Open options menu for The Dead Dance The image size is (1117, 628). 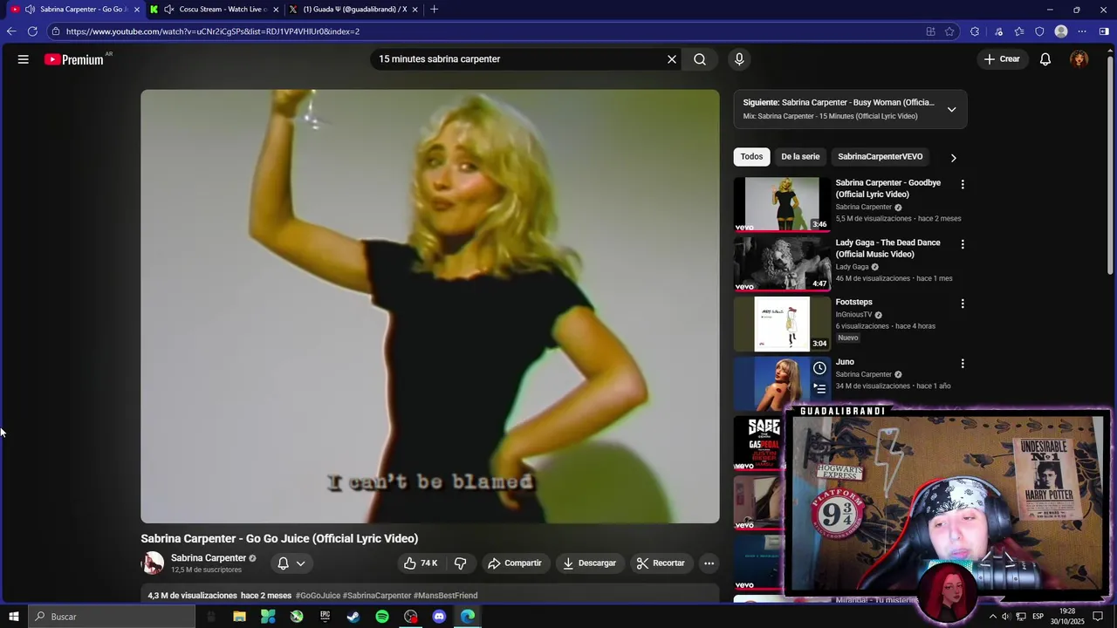click(x=963, y=244)
